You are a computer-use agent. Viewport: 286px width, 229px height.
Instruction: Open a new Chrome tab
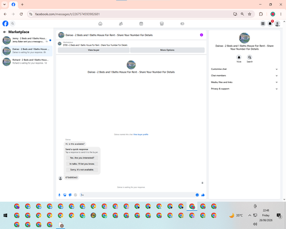pyautogui.click(x=22, y=5)
